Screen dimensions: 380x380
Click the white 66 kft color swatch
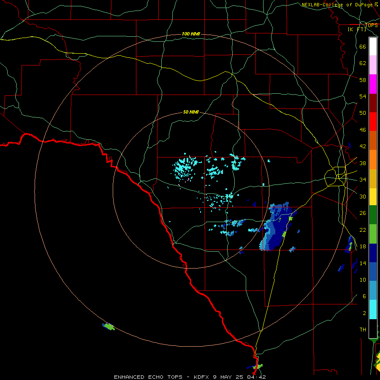(x=373, y=46)
